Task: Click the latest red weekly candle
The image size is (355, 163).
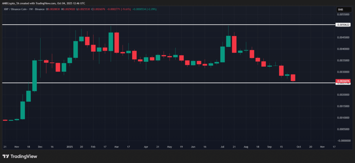Action: pos(293,78)
